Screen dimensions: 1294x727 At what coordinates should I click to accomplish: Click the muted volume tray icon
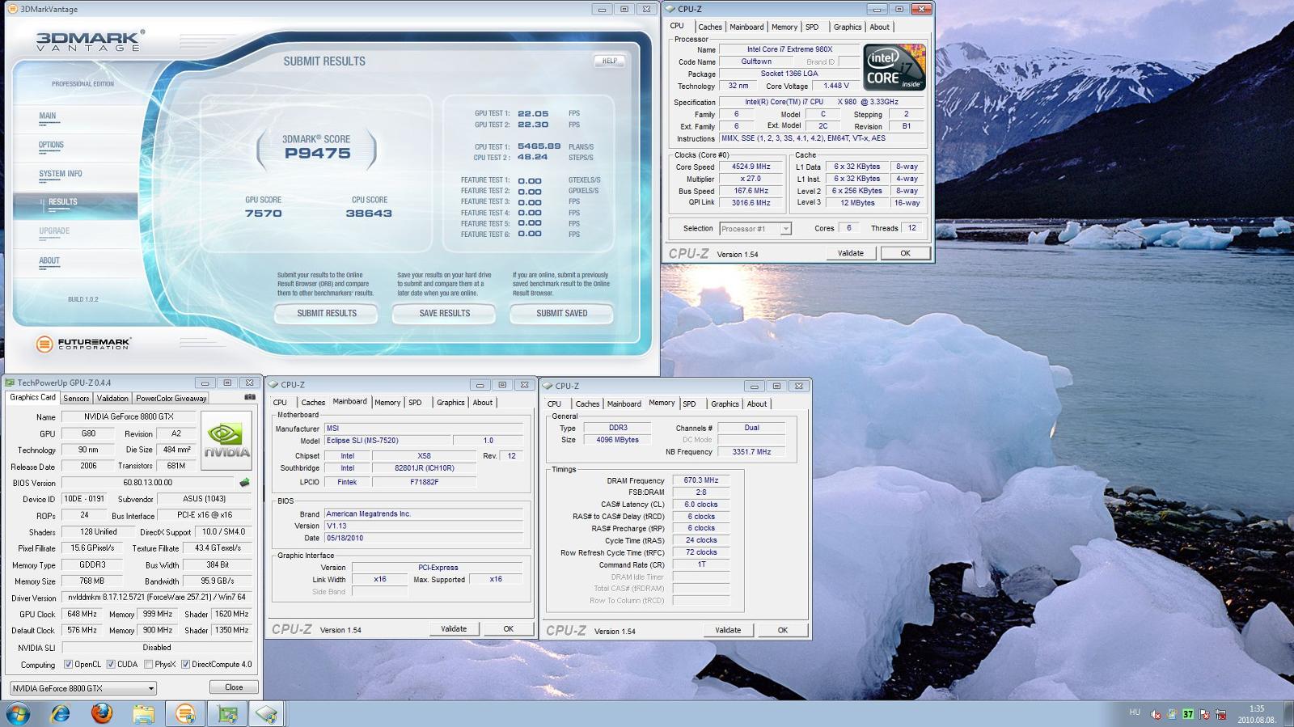[x=1157, y=714]
